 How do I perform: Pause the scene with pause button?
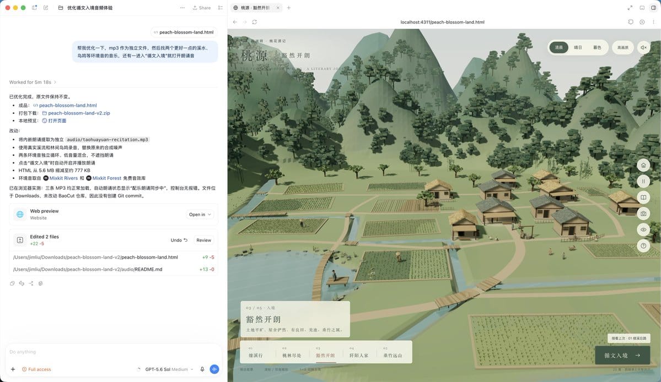(643, 181)
